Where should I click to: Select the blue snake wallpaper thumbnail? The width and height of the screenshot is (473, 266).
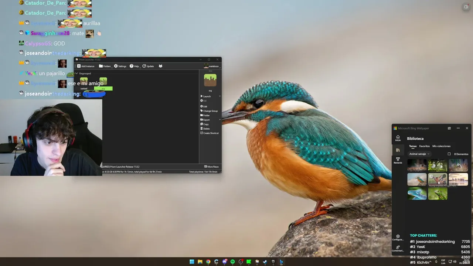coord(417,194)
